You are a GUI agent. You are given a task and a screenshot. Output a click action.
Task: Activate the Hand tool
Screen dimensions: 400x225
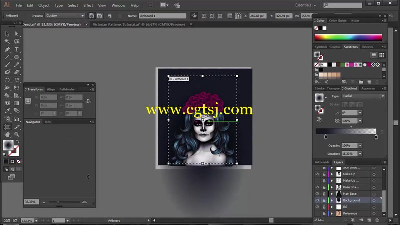tap(7, 134)
